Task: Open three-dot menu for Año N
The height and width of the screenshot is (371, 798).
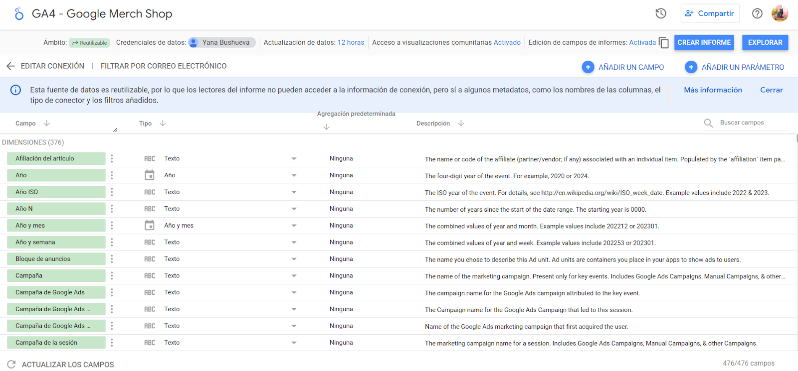Action: pyautogui.click(x=112, y=209)
